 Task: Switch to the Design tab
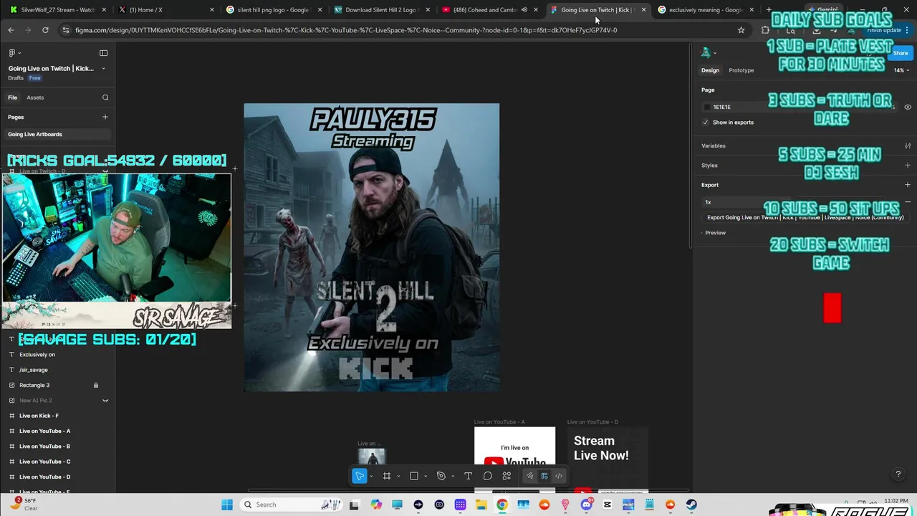point(710,70)
